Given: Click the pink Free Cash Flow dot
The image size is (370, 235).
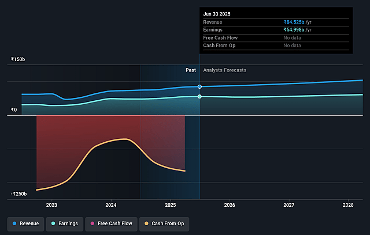Looking at the screenshot, I should (x=92, y=223).
